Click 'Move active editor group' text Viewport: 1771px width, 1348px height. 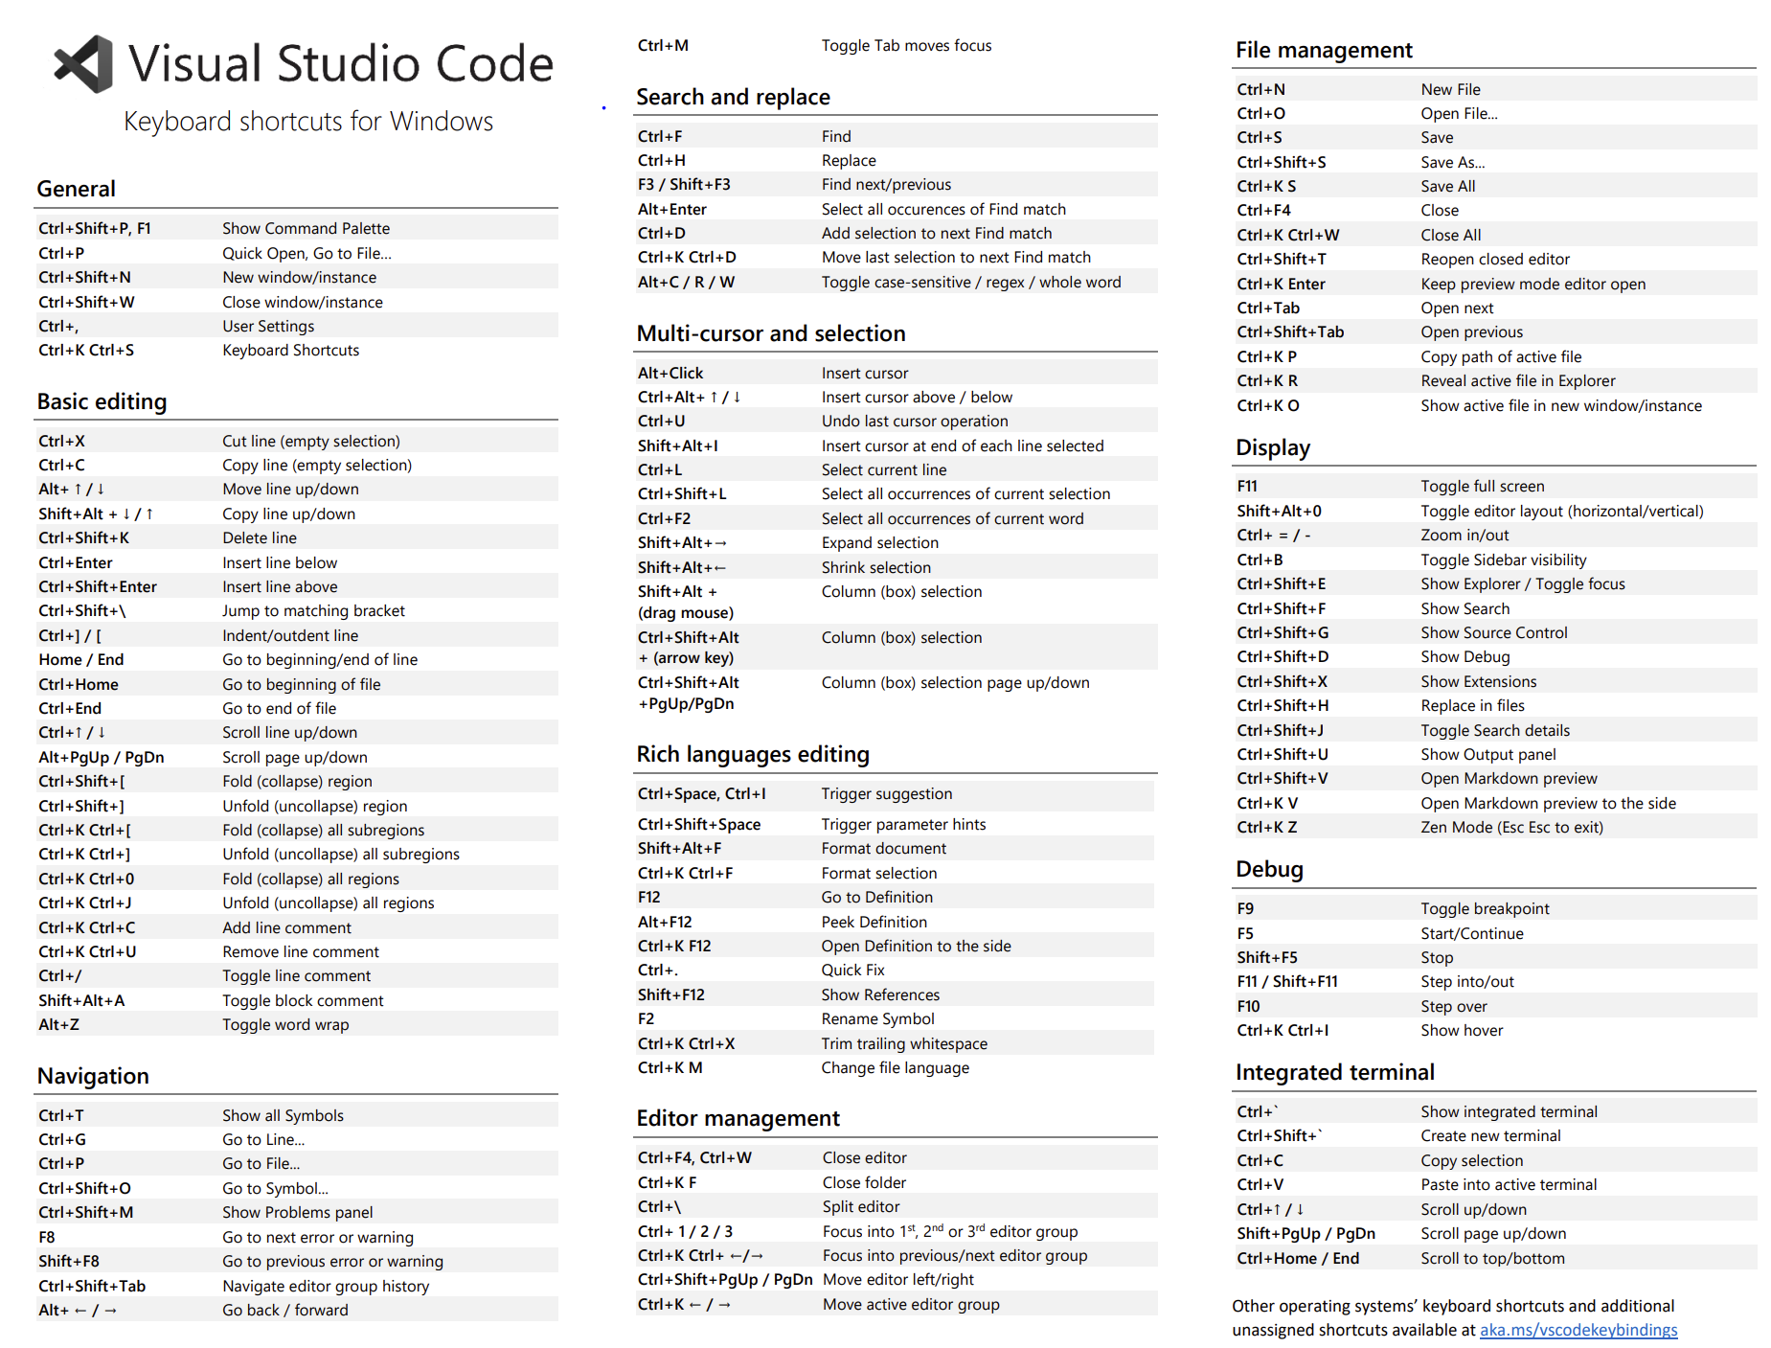[911, 1304]
